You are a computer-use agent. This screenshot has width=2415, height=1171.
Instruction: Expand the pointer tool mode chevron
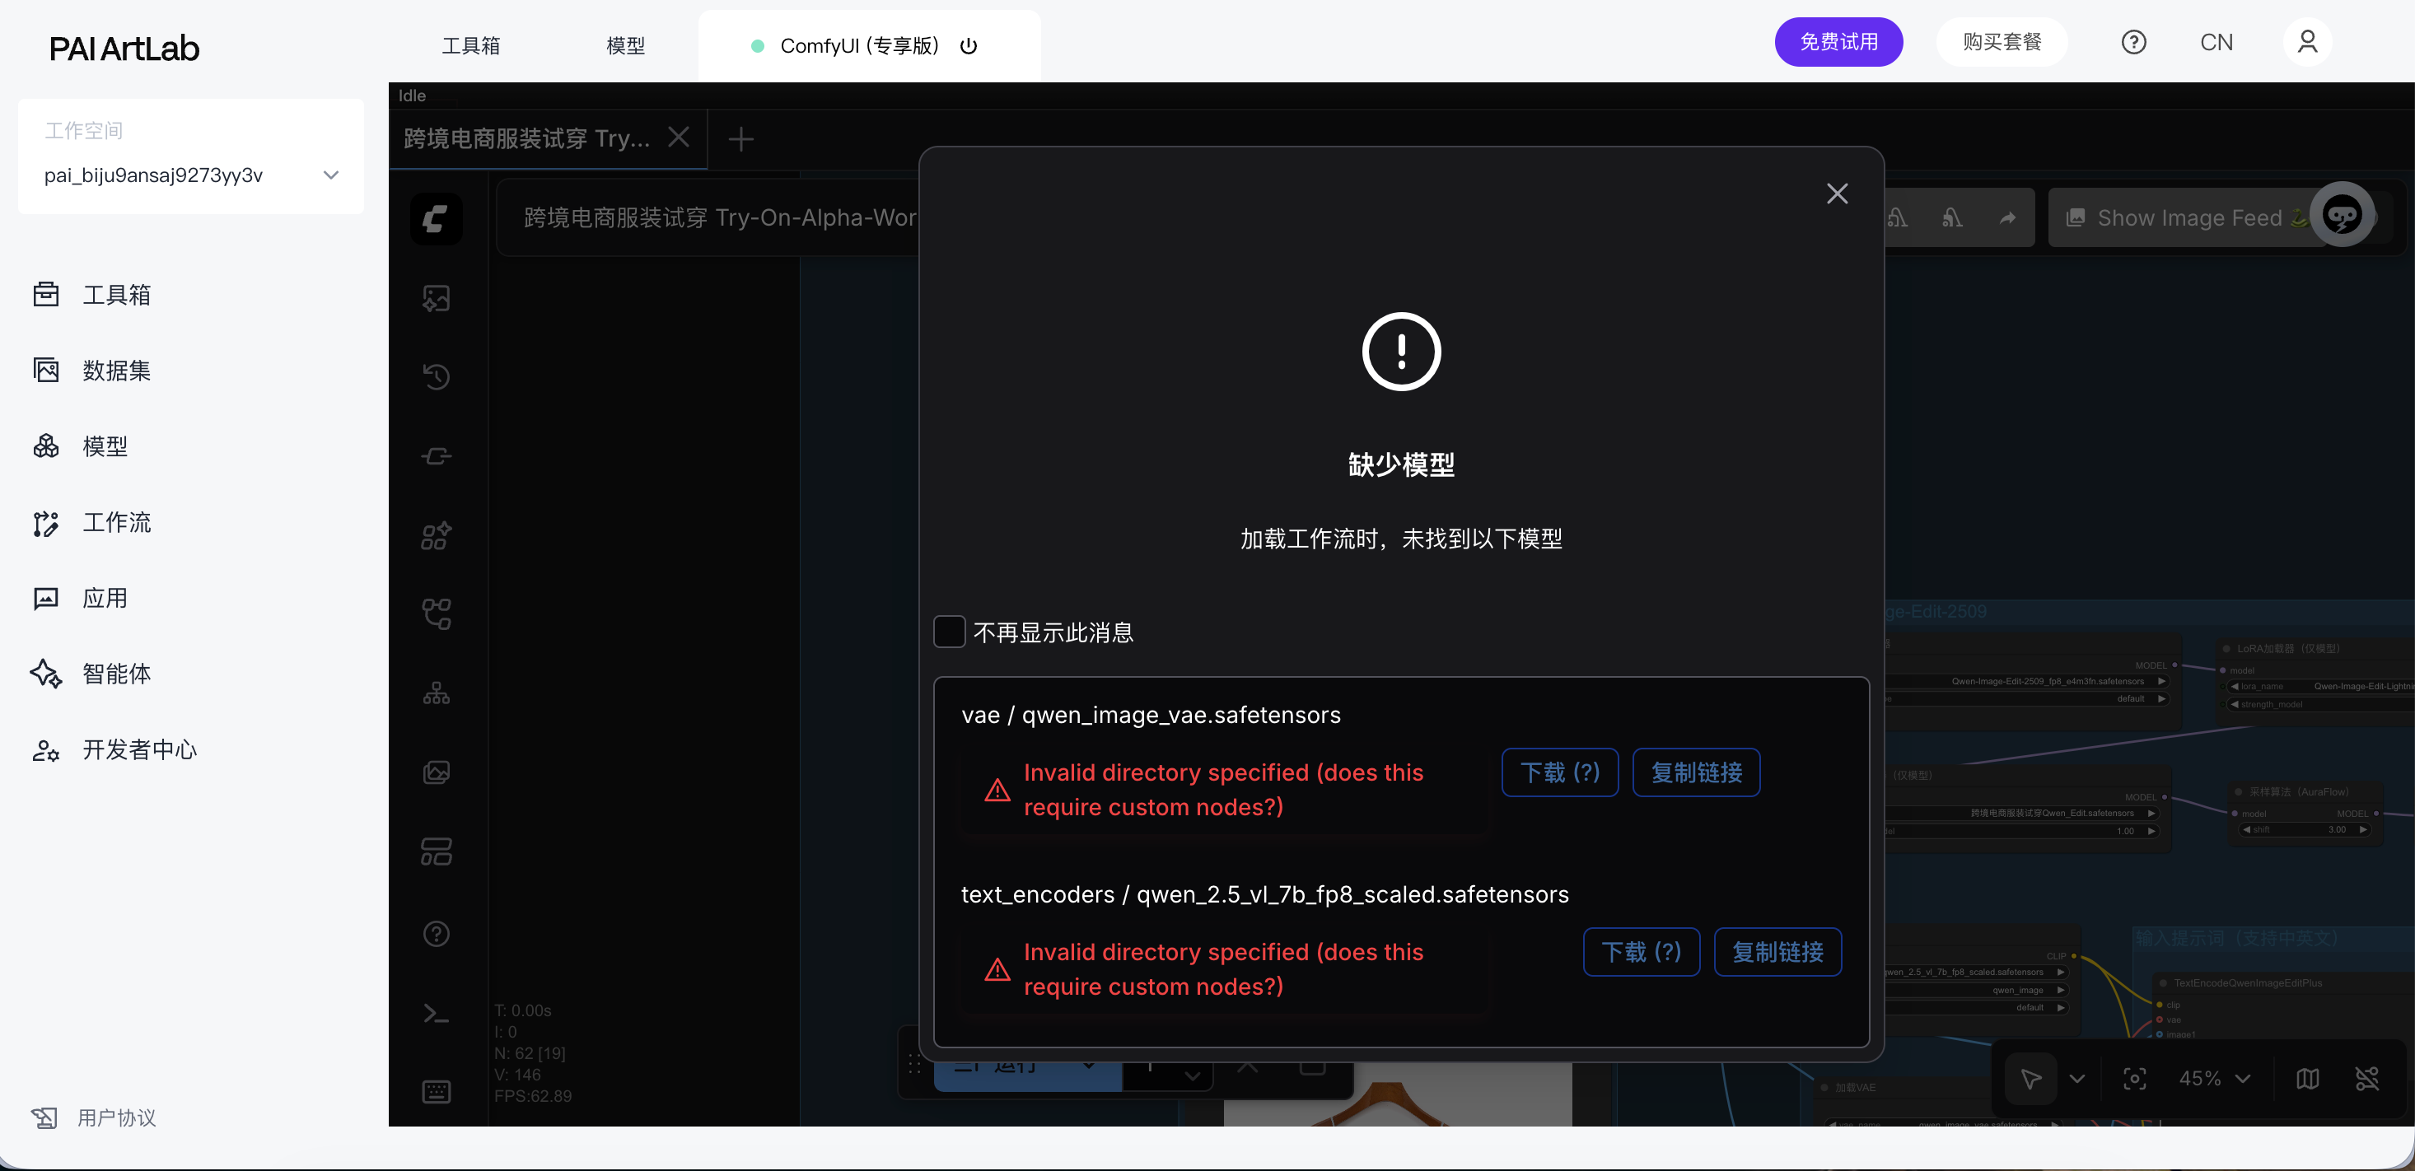[2076, 1078]
